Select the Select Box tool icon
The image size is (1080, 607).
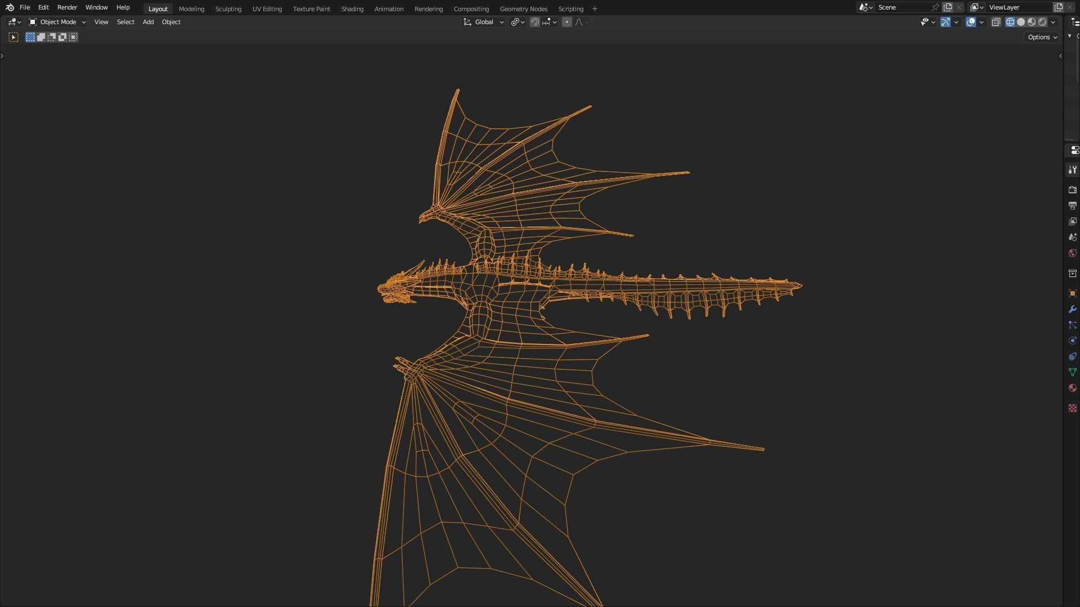pos(13,37)
